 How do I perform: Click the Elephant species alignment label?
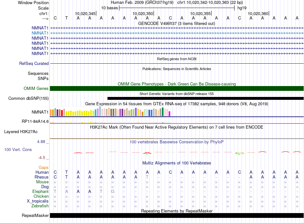tap(40, 191)
